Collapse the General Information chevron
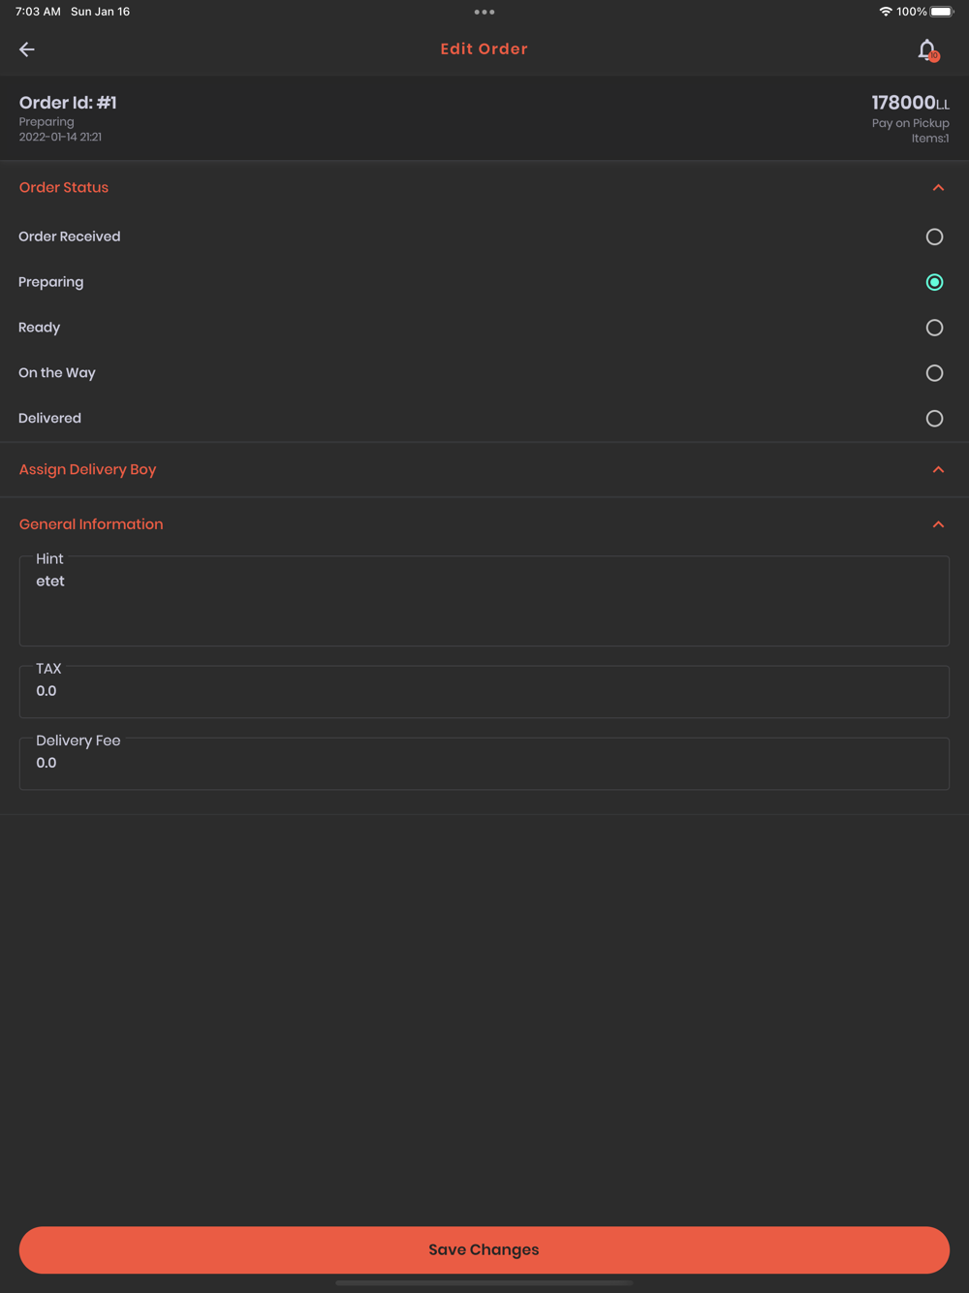This screenshot has width=969, height=1293. tap(938, 524)
